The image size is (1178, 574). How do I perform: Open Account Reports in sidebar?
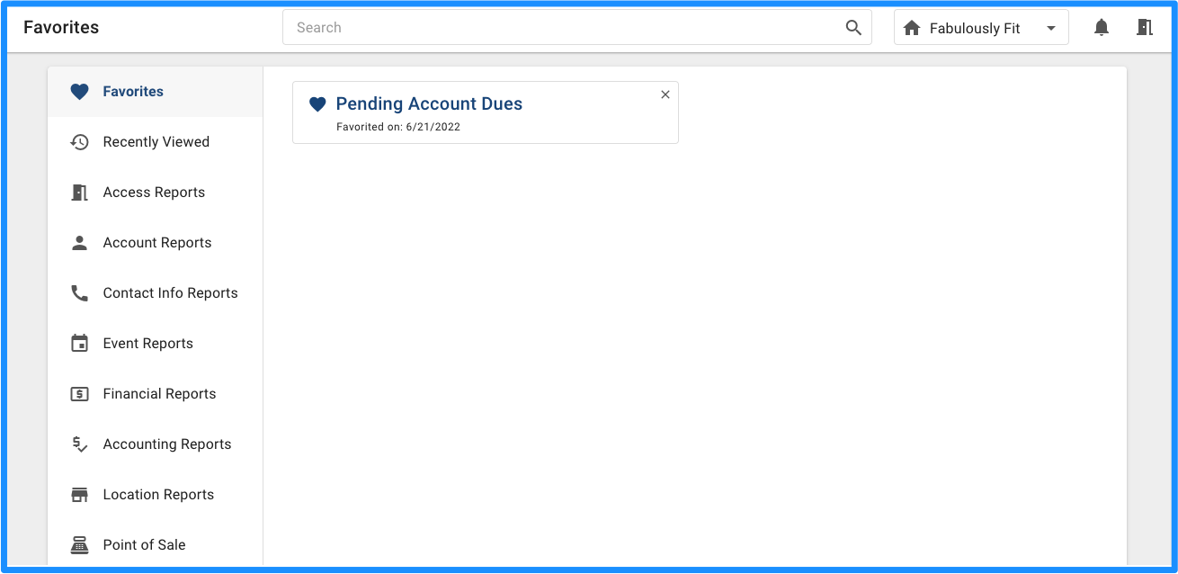coord(155,243)
